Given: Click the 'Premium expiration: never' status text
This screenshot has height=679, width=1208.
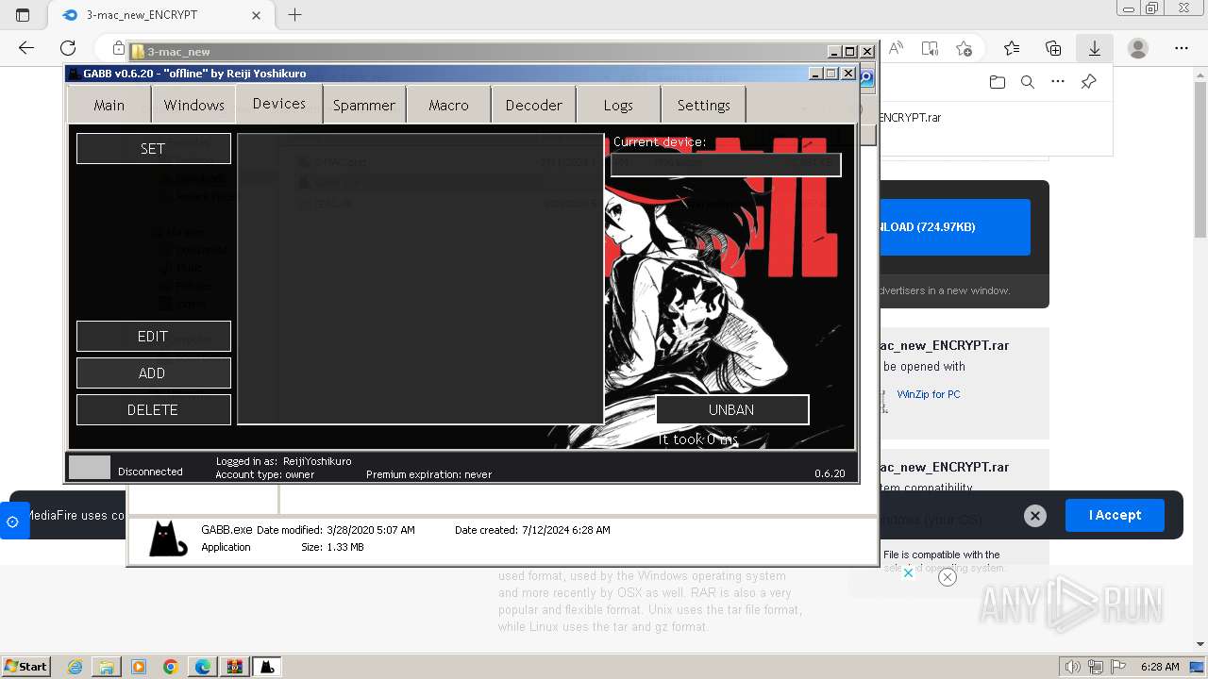Looking at the screenshot, I should (x=429, y=474).
